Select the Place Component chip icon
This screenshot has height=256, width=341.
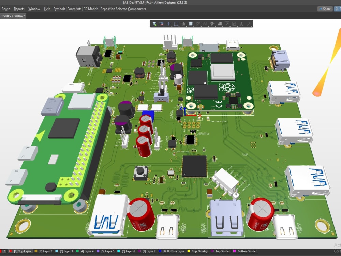191,24
